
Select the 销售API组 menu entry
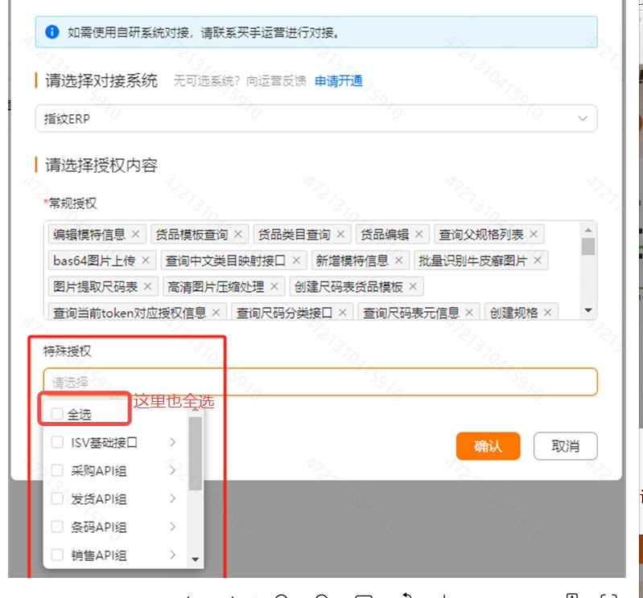click(99, 555)
